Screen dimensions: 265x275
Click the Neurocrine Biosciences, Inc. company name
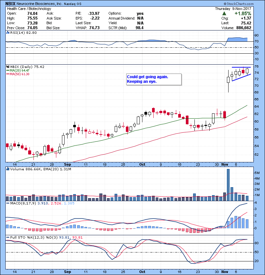tap(39, 4)
